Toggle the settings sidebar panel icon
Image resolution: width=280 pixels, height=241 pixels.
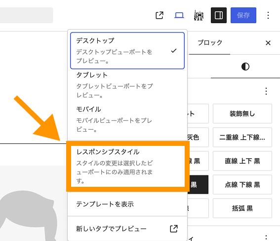coord(219,15)
